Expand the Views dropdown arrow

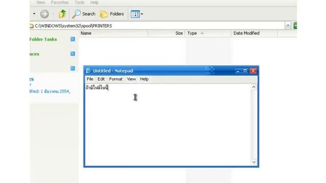[142, 14]
